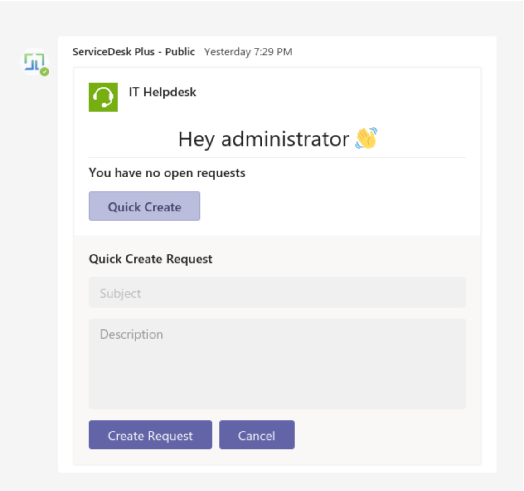The image size is (524, 491).
Task: Focus the Description text area
Action: click(x=277, y=363)
